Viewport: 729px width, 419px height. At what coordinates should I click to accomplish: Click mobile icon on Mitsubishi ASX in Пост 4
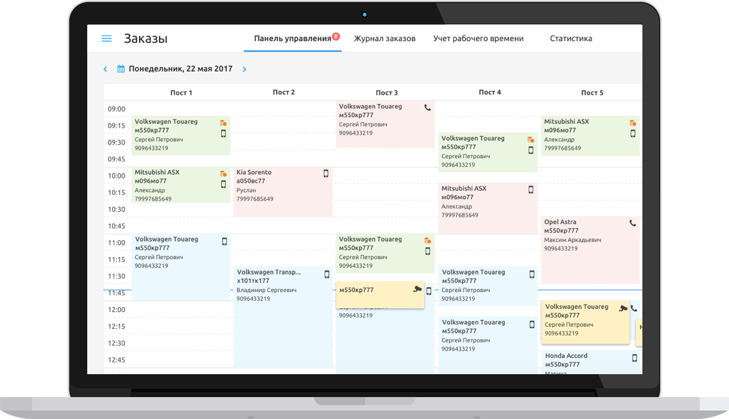tap(531, 189)
